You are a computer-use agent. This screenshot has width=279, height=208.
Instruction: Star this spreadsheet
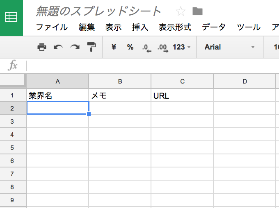[180, 11]
